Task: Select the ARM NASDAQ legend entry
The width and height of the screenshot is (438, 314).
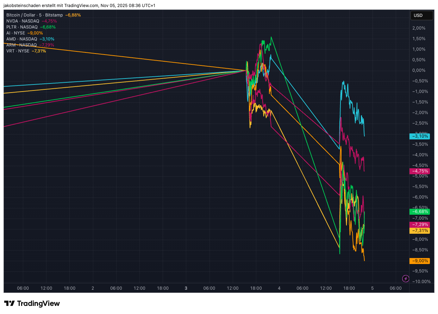Action: (21, 45)
